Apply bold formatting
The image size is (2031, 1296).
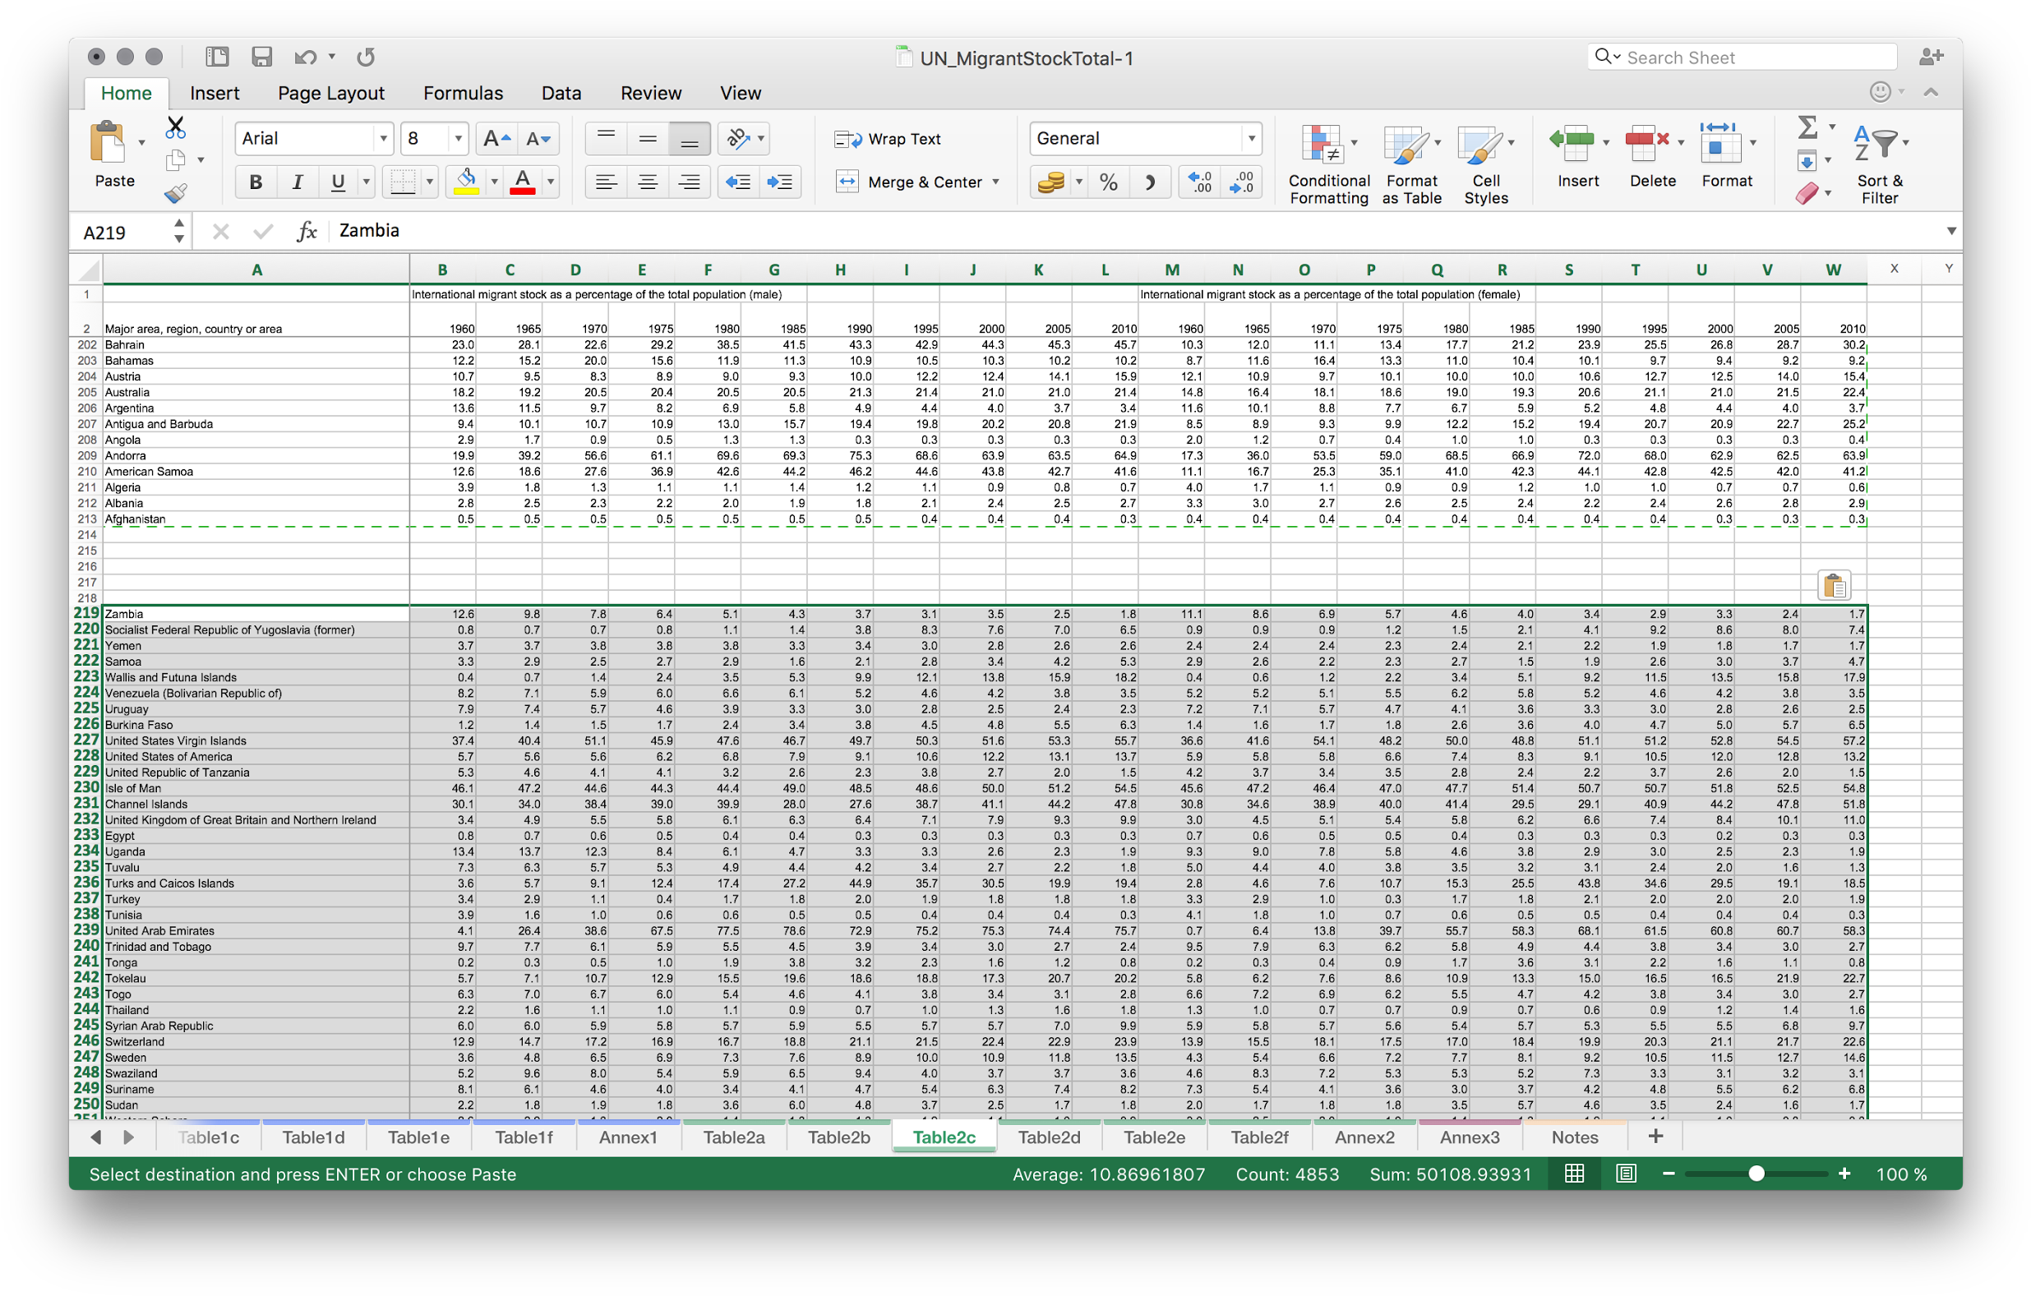[255, 182]
